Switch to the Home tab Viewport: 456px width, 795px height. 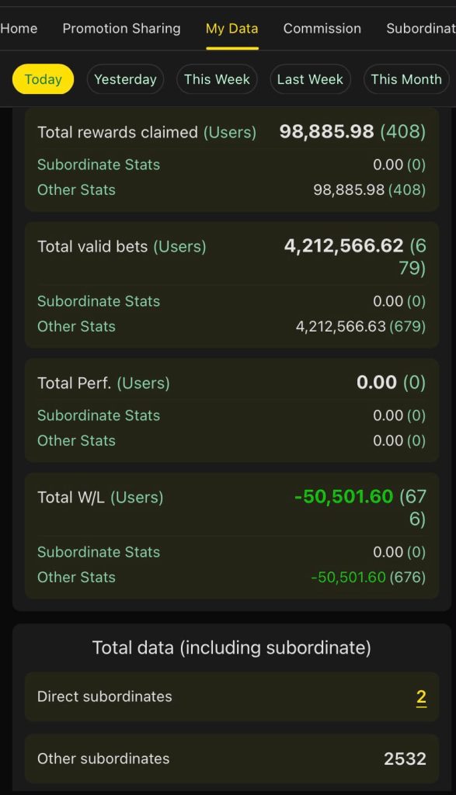click(19, 29)
